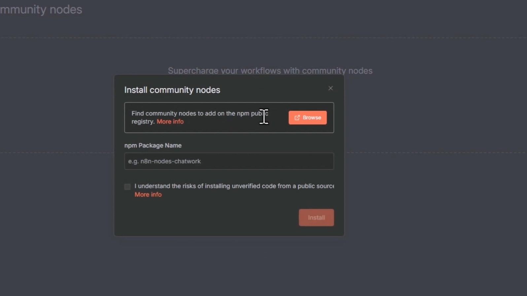Open More info link below risk statement
This screenshot has height=296, width=527.
(x=148, y=194)
